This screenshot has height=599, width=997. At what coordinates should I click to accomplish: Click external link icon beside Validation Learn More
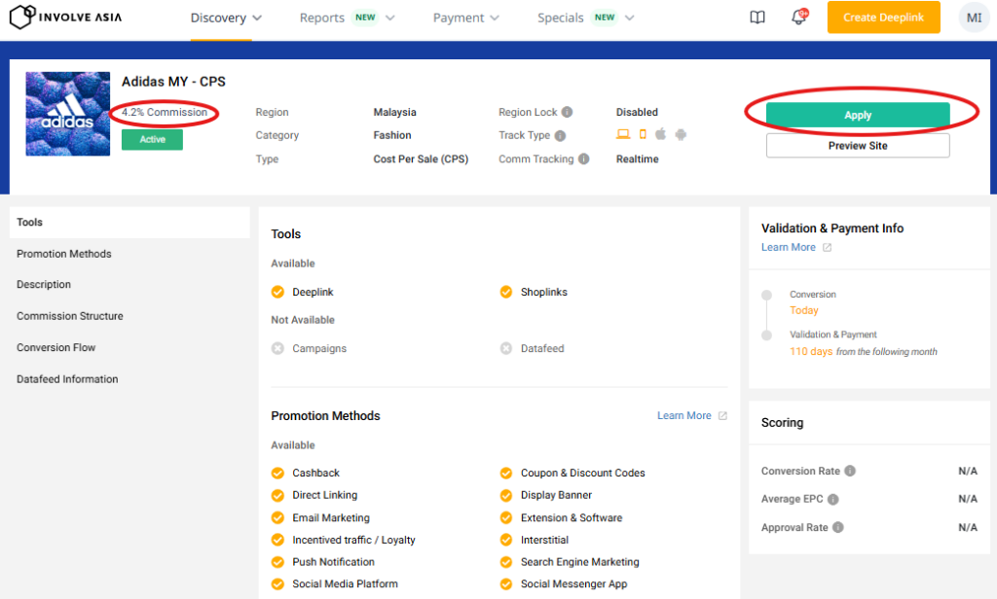click(x=827, y=247)
